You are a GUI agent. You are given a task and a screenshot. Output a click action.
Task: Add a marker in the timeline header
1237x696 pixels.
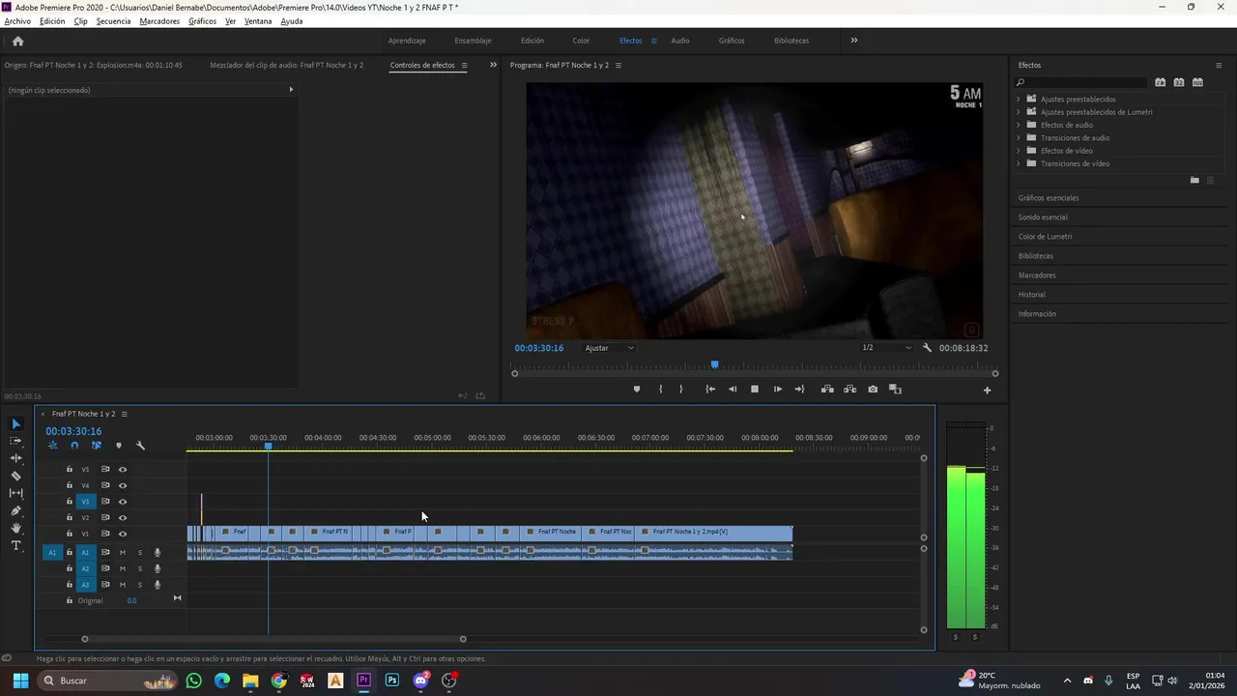pos(119,446)
